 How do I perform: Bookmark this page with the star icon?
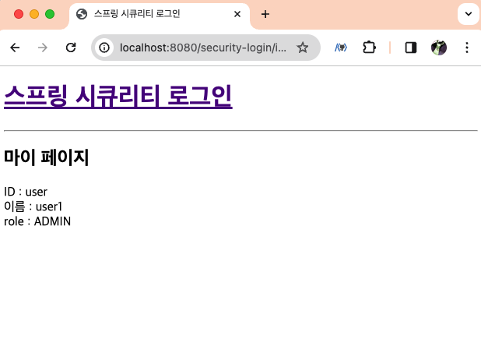[303, 48]
